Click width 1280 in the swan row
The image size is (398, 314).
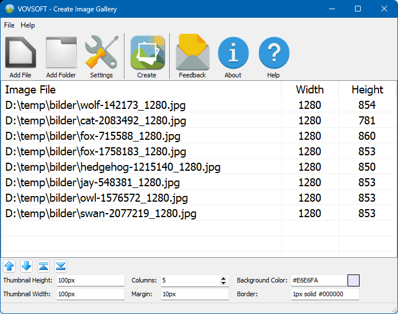tap(310, 213)
